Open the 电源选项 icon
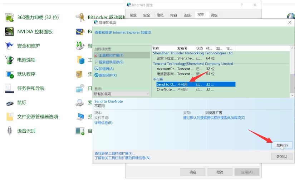Viewport: 295px width, 191px height. point(9,60)
